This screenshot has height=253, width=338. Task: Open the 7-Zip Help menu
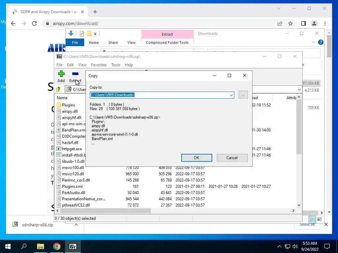coord(129,65)
